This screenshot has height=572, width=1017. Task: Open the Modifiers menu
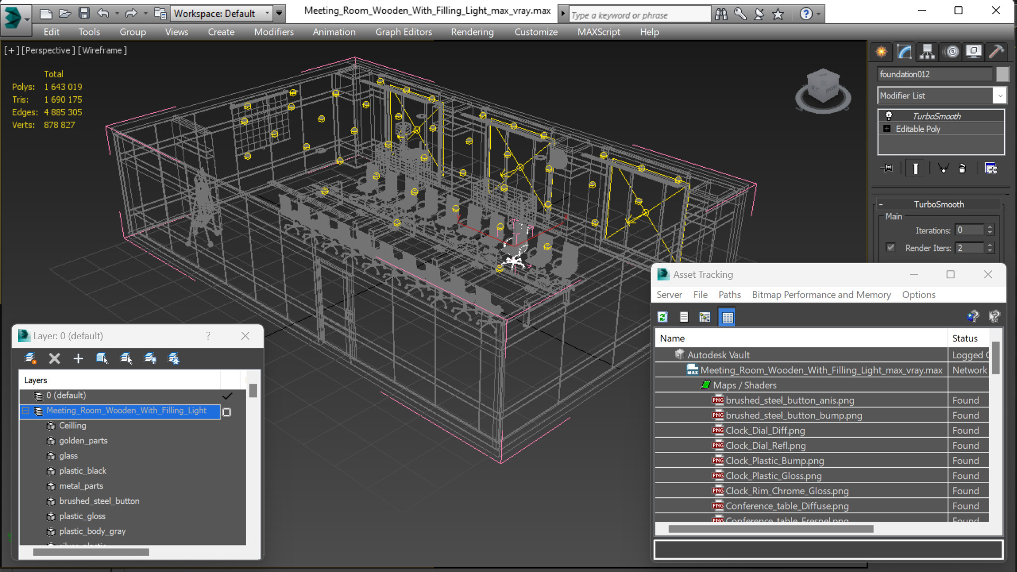click(x=274, y=32)
